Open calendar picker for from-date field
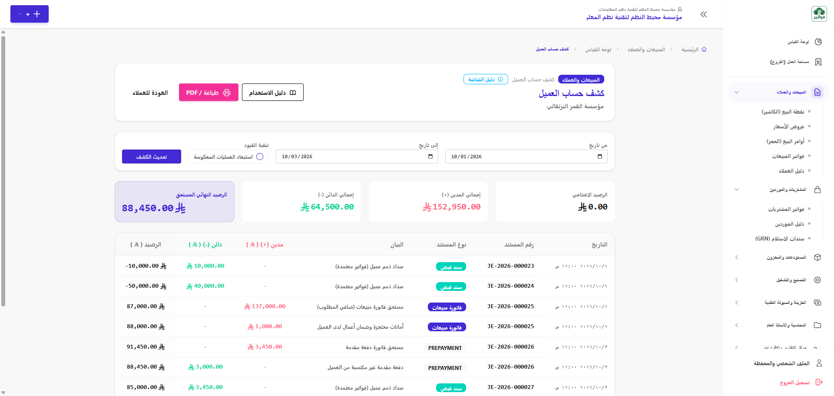This screenshot has width=834, height=396. point(600,156)
